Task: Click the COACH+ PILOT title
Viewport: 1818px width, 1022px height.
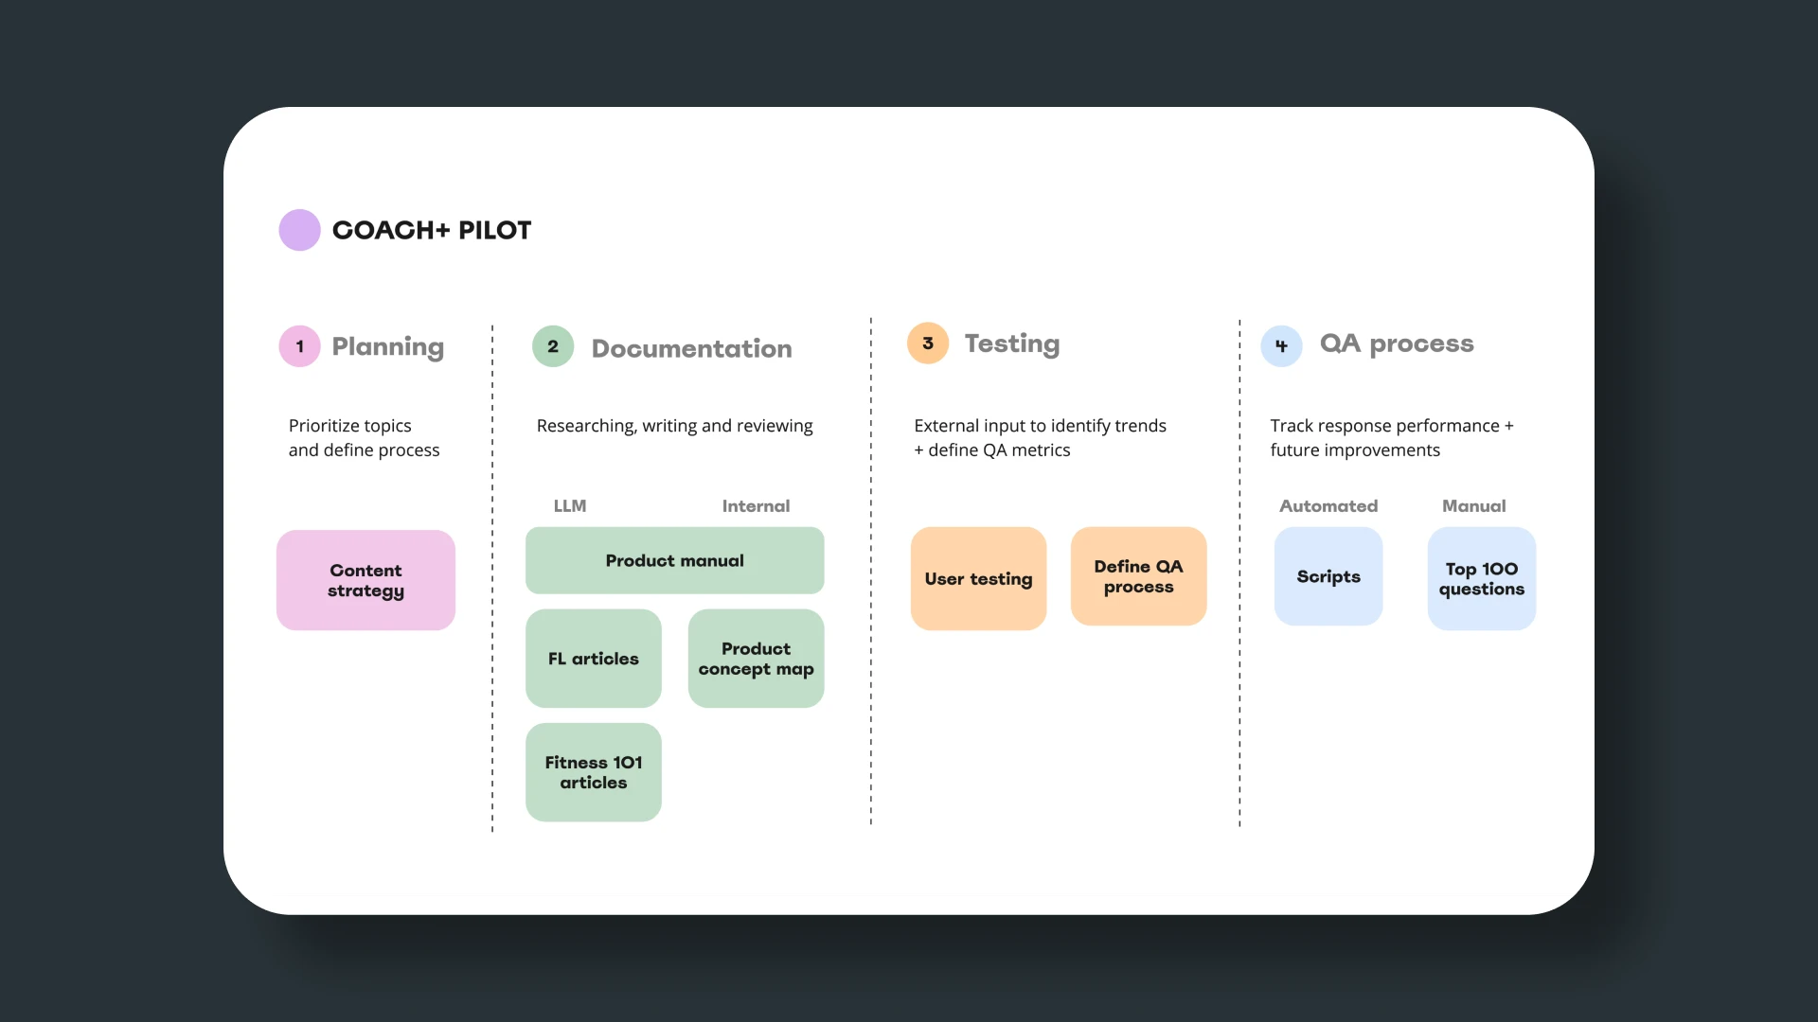Action: tap(432, 230)
